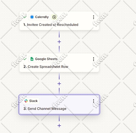The height and width of the screenshot is (133, 136).
Task: Click the Google Sheets app label chip
Action: (x=44, y=59)
